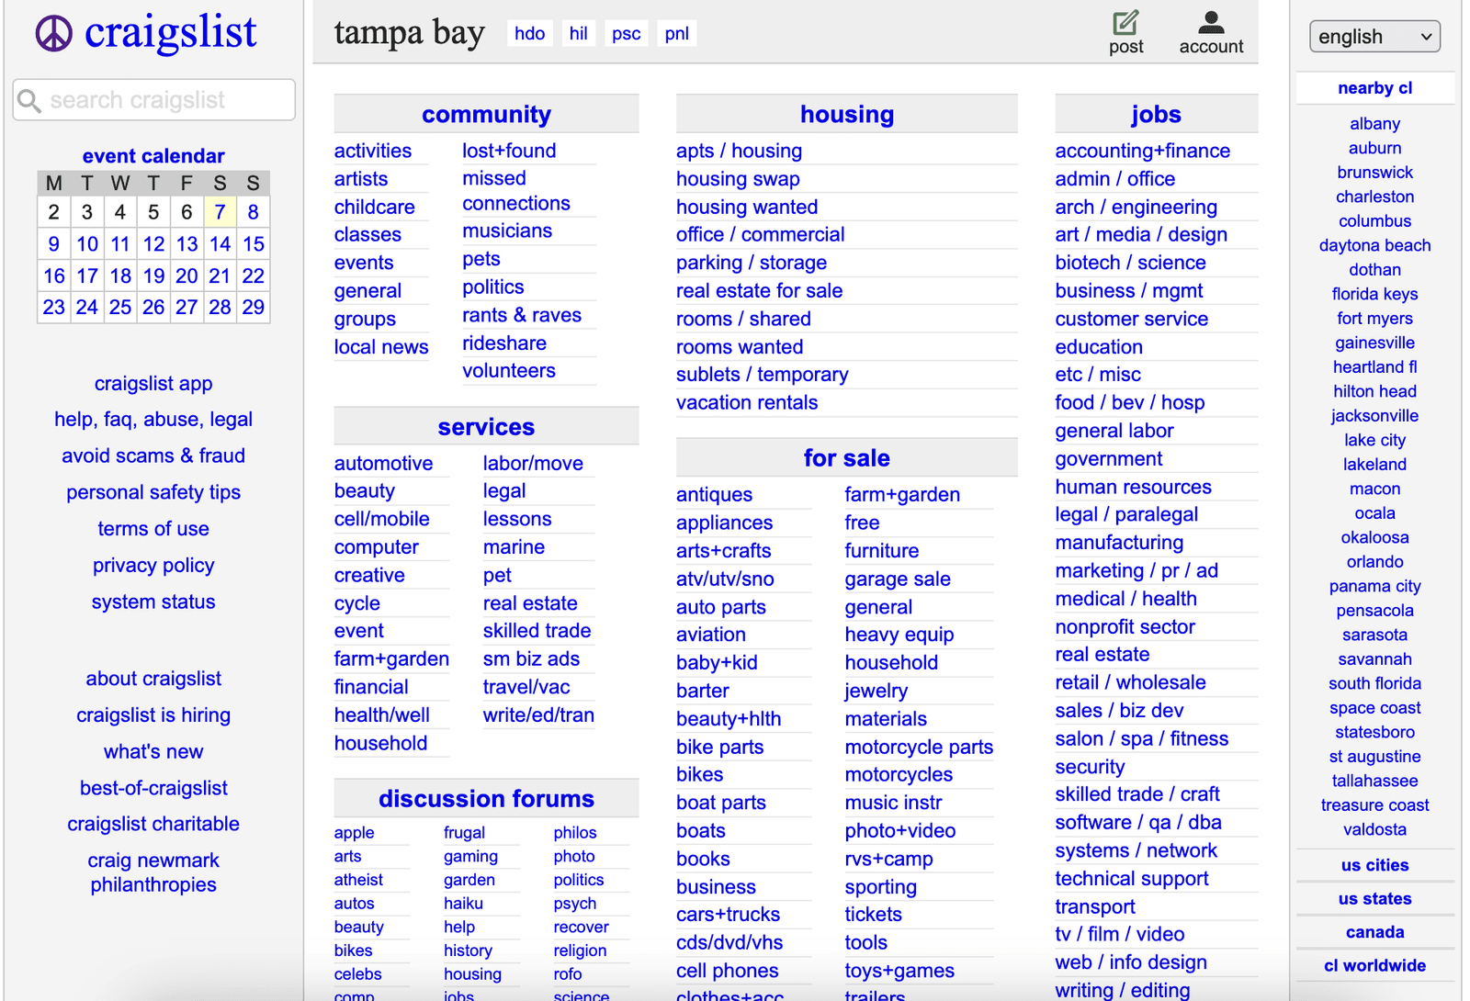View food / bev / hosp jobs

coord(1129,402)
